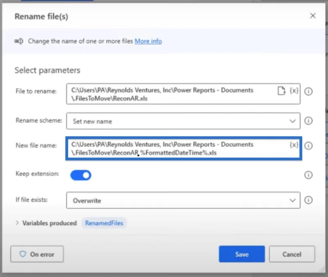The width and height of the screenshot is (328, 277).
Task: Show info for File to rename parameter
Action: point(308,92)
